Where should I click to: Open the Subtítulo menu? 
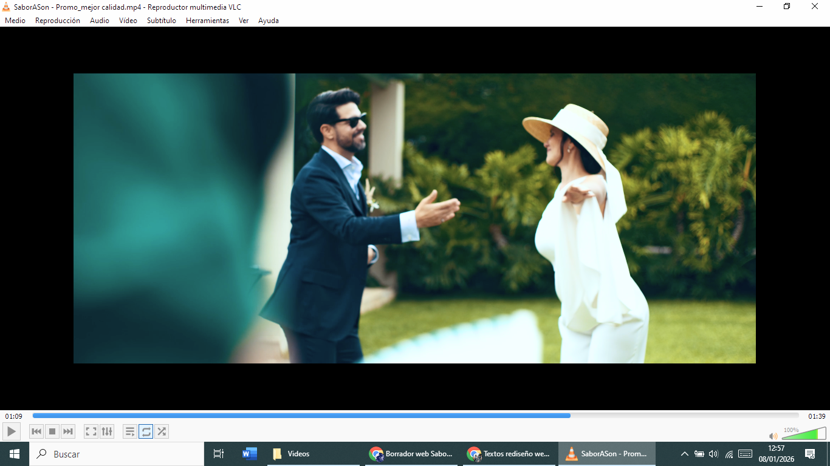click(x=160, y=20)
